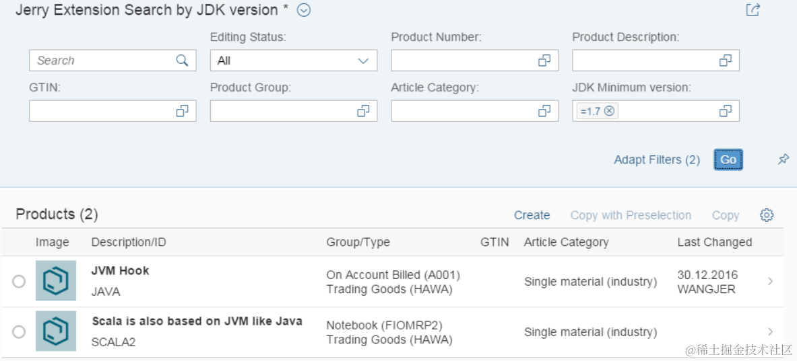Open value help for Article Category
Viewport: 797px width, 361px height.
544,111
